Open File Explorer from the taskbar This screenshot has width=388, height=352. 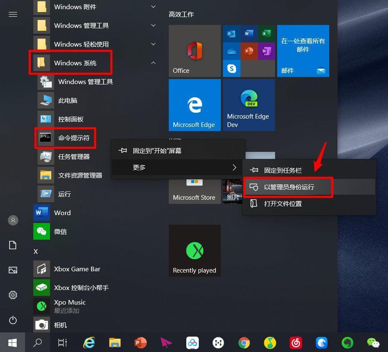[x=115, y=342]
